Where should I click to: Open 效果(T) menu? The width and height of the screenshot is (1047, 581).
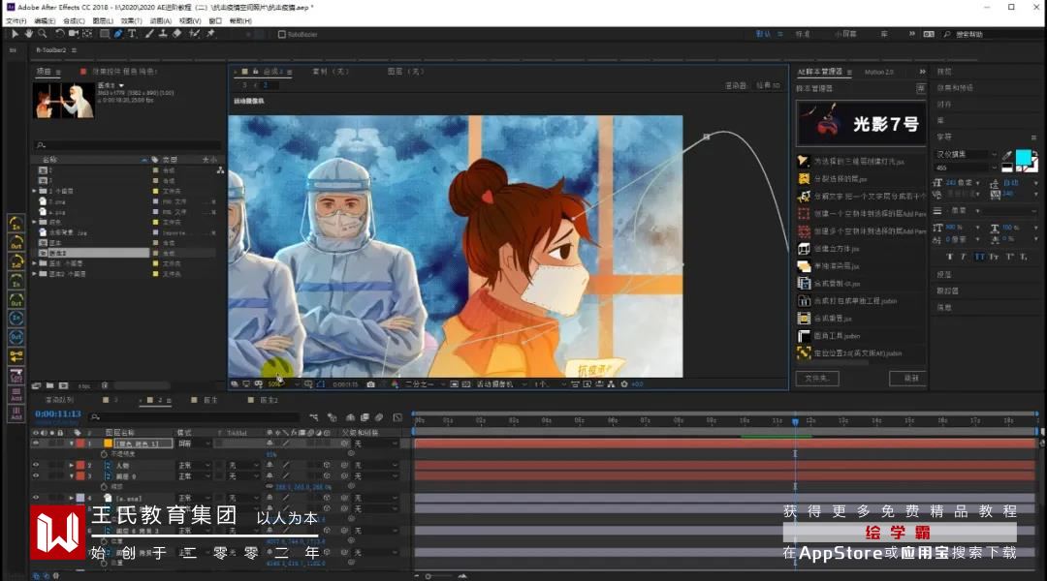tap(132, 20)
